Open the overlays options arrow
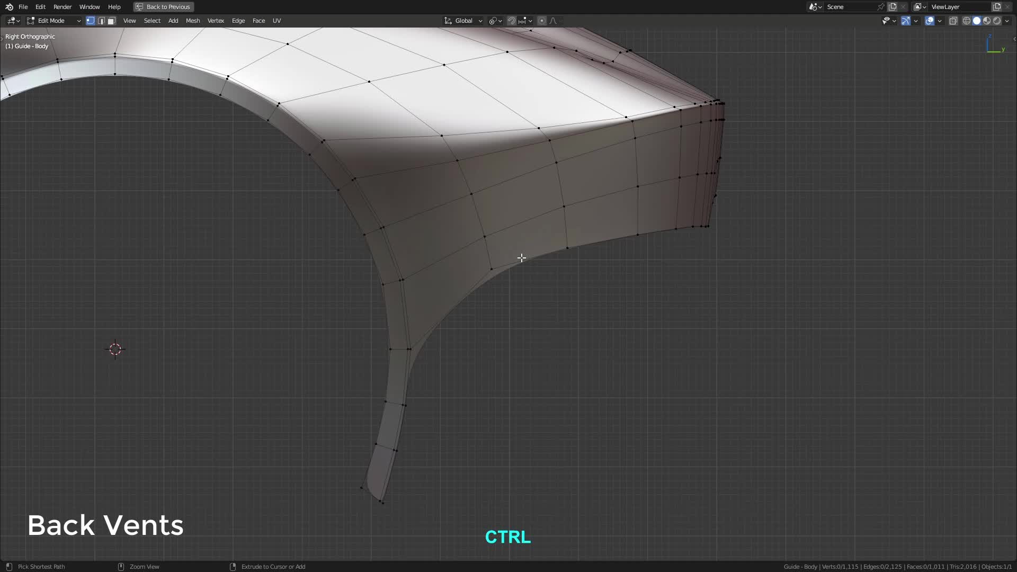The image size is (1017, 572). point(940,21)
